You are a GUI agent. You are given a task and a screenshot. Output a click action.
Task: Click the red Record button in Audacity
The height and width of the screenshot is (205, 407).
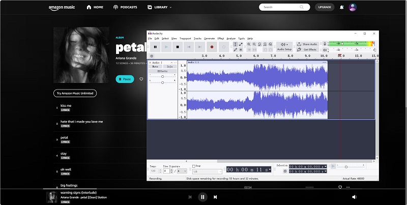click(212, 47)
